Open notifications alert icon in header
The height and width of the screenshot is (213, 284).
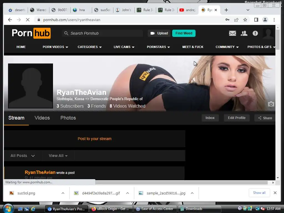click(255, 33)
